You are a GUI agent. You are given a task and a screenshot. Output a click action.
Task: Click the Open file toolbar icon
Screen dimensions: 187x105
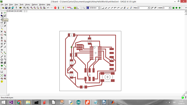click(x=3, y=8)
